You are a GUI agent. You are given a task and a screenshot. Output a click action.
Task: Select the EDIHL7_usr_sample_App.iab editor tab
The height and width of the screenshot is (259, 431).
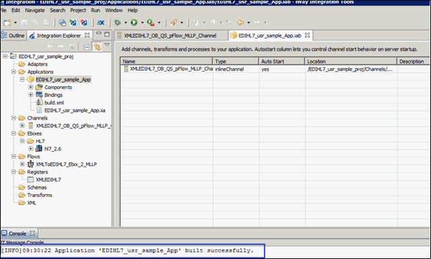click(269, 36)
